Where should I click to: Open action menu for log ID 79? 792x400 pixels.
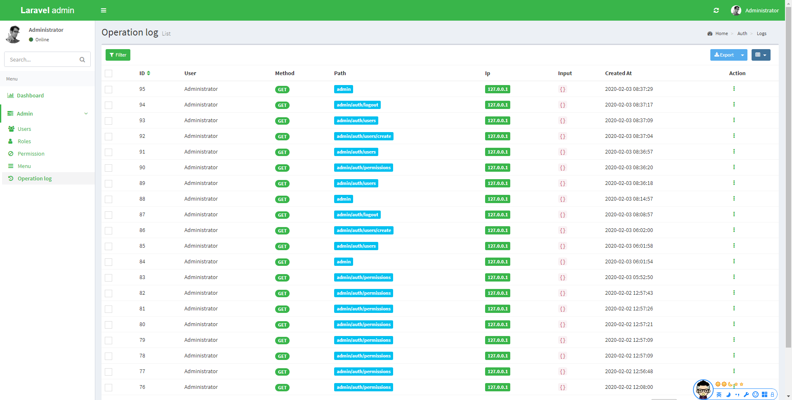point(734,340)
